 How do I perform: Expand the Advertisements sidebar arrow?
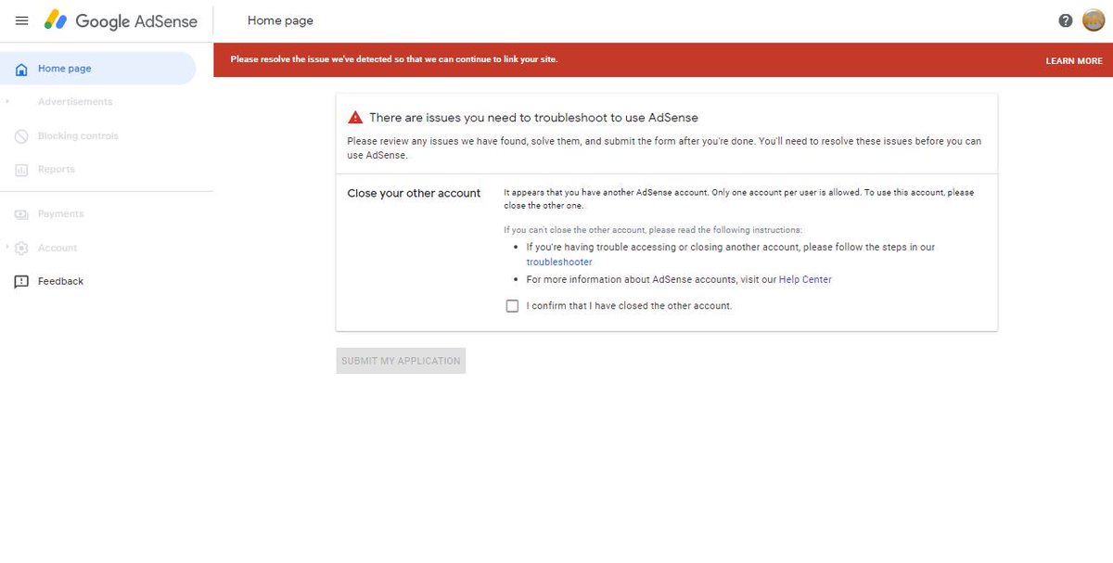[7, 102]
